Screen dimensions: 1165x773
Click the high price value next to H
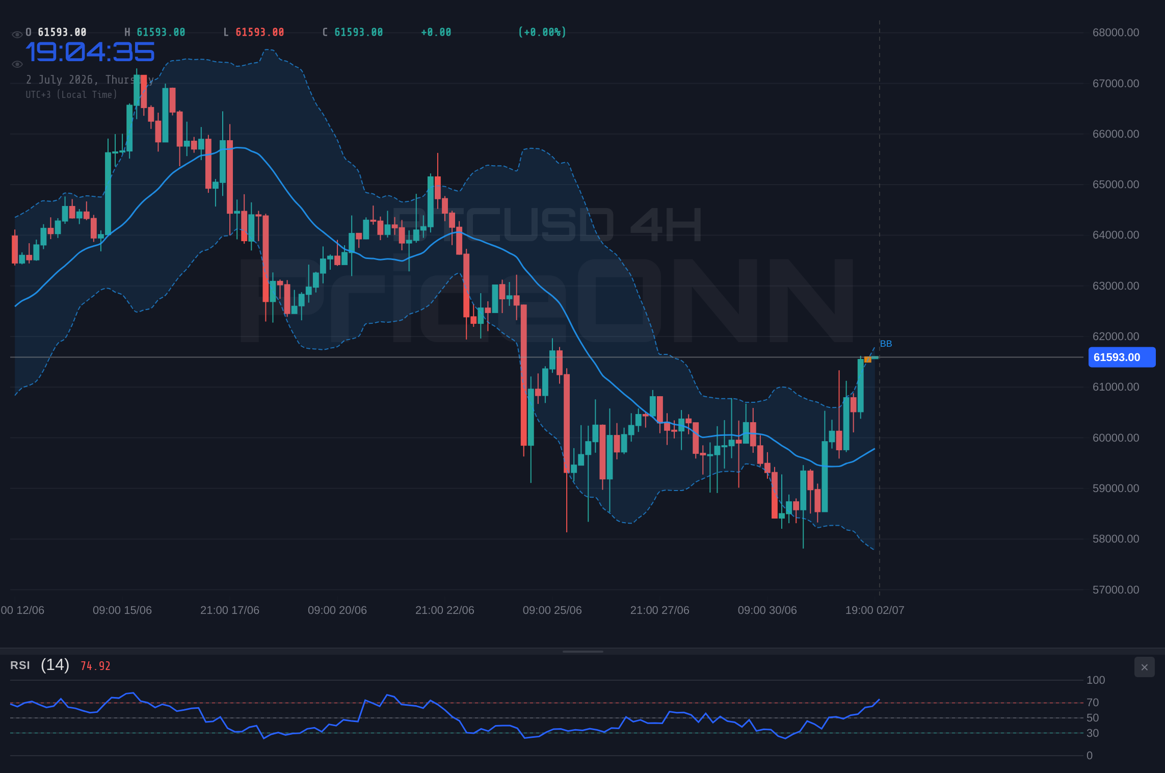pyautogui.click(x=161, y=32)
